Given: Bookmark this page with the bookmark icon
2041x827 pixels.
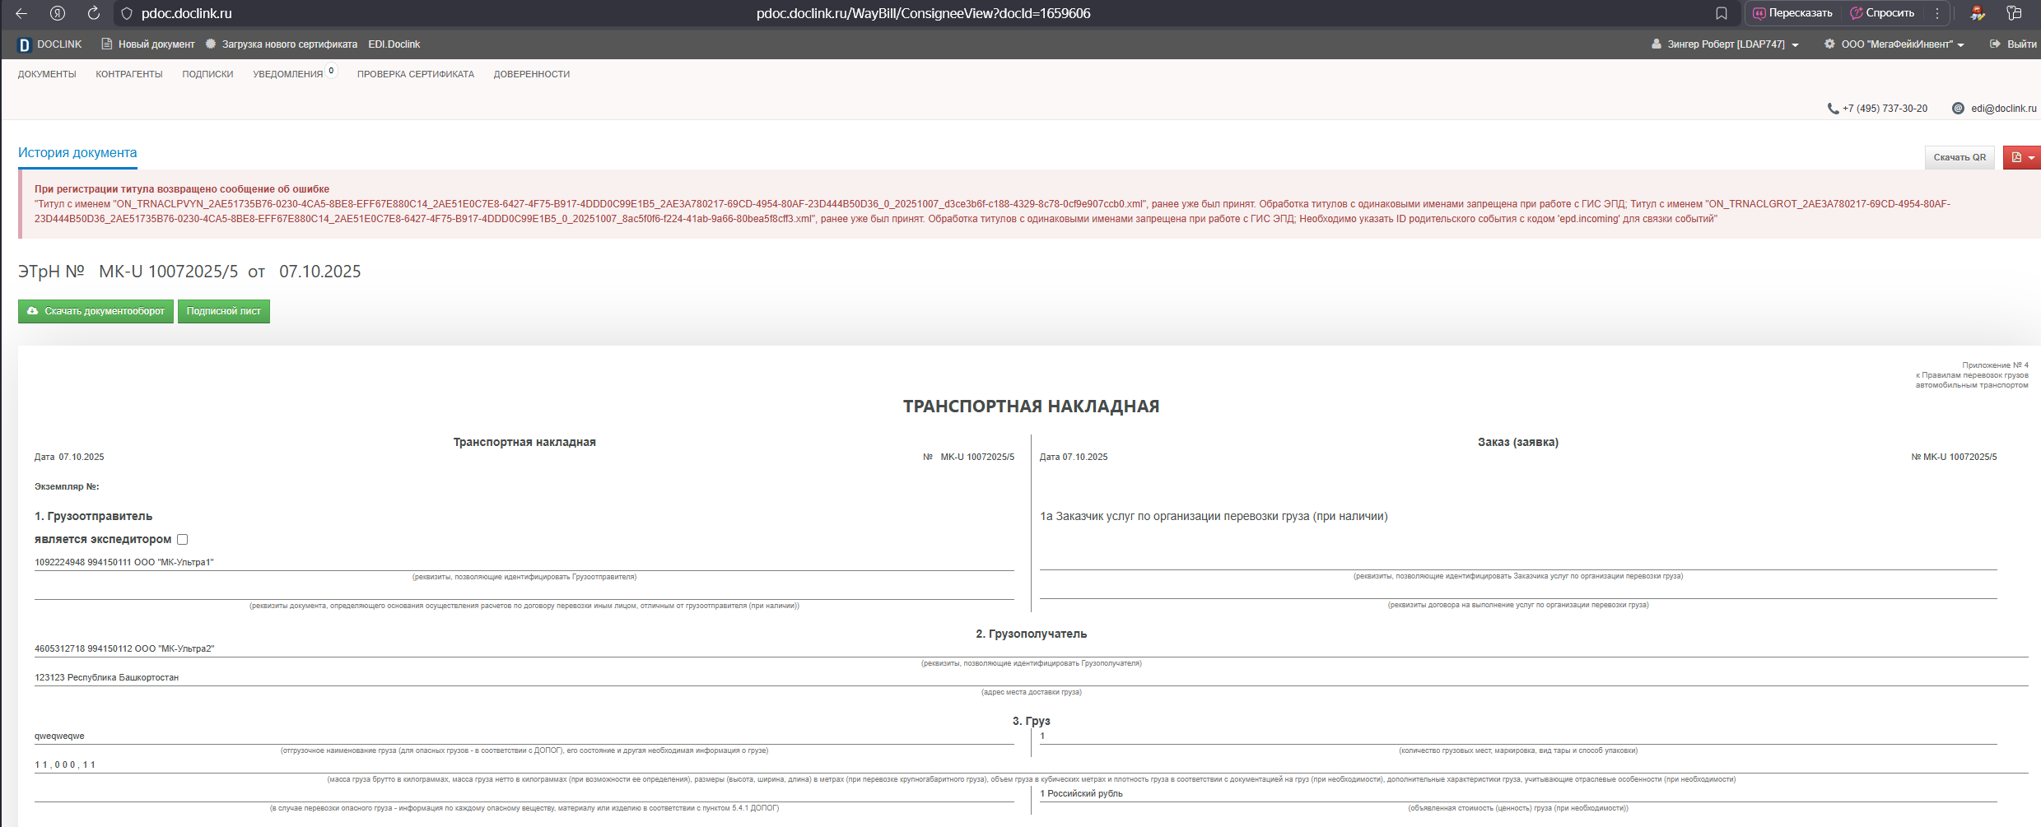Looking at the screenshot, I should coord(1722,13).
